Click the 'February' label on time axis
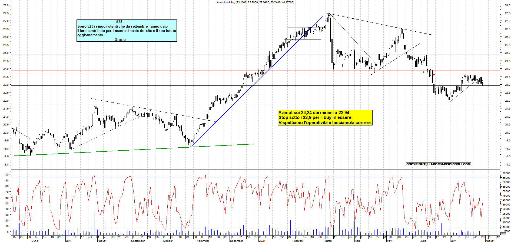This screenshot has width=511, height=242. (x=298, y=241)
